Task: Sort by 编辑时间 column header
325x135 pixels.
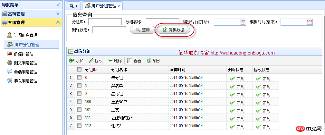Action: (x=197, y=70)
